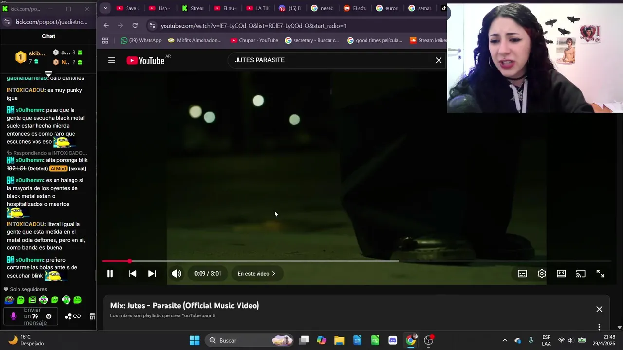This screenshot has width=623, height=350.
Task: Cast video to a TV device
Action: tap(581, 274)
